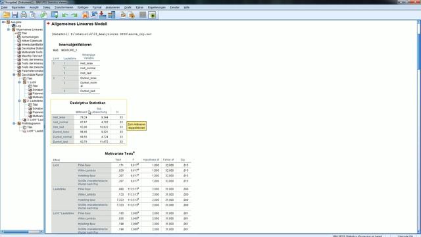Image resolution: width=421 pixels, height=237 pixels.
Task: Click Hell_normal row in Deskriptive Statistiken
Action: click(x=88, y=122)
